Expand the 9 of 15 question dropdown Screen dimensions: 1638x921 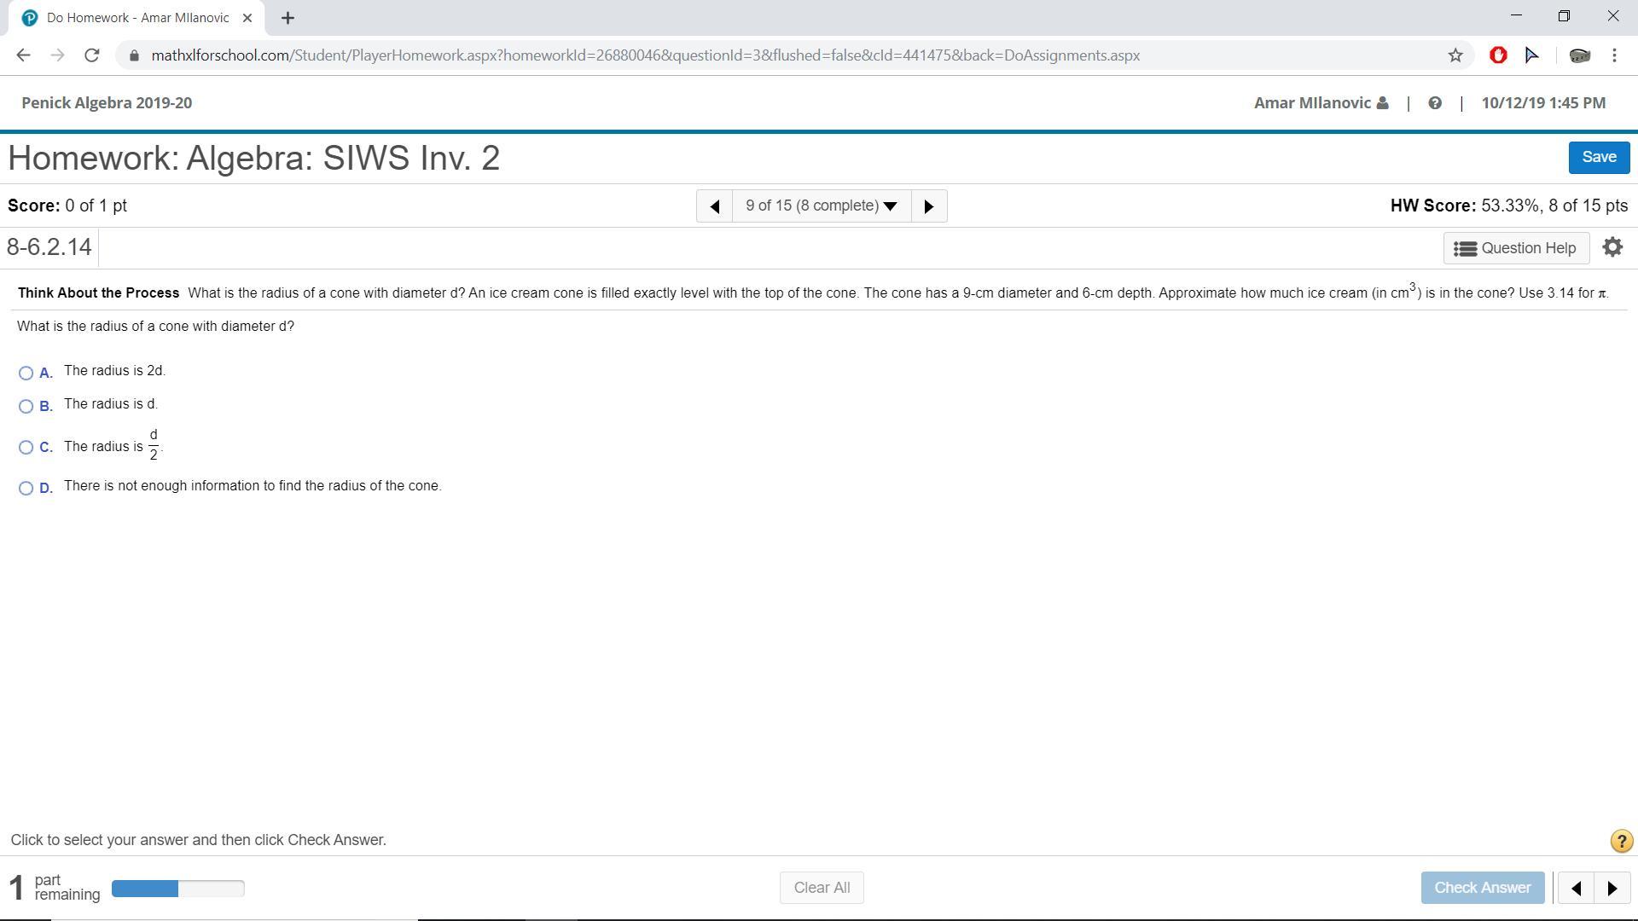pyautogui.click(x=821, y=206)
